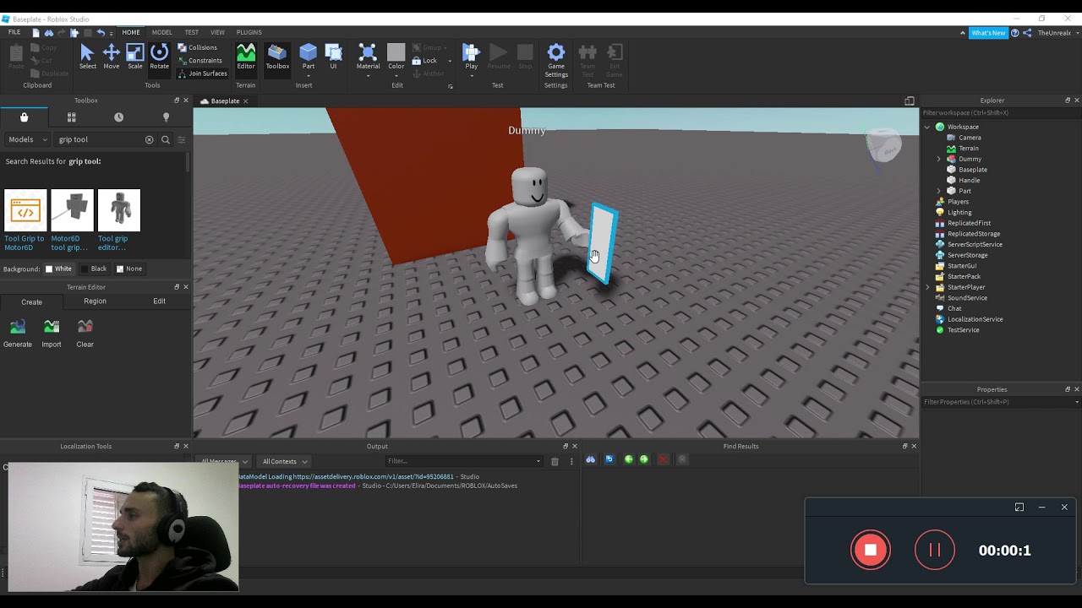The image size is (1082, 608).
Task: Open the FILE menu
Action: pyautogui.click(x=14, y=32)
